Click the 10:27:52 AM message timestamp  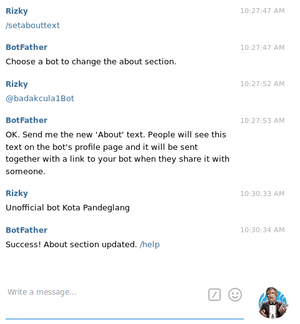point(263,84)
